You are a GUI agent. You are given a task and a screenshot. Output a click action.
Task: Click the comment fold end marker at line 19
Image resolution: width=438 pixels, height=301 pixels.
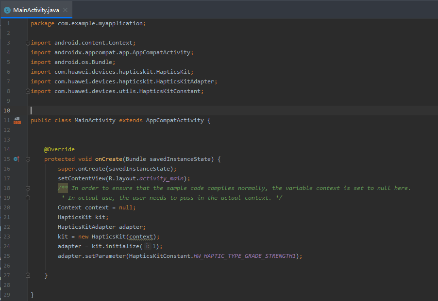[x=28, y=198]
